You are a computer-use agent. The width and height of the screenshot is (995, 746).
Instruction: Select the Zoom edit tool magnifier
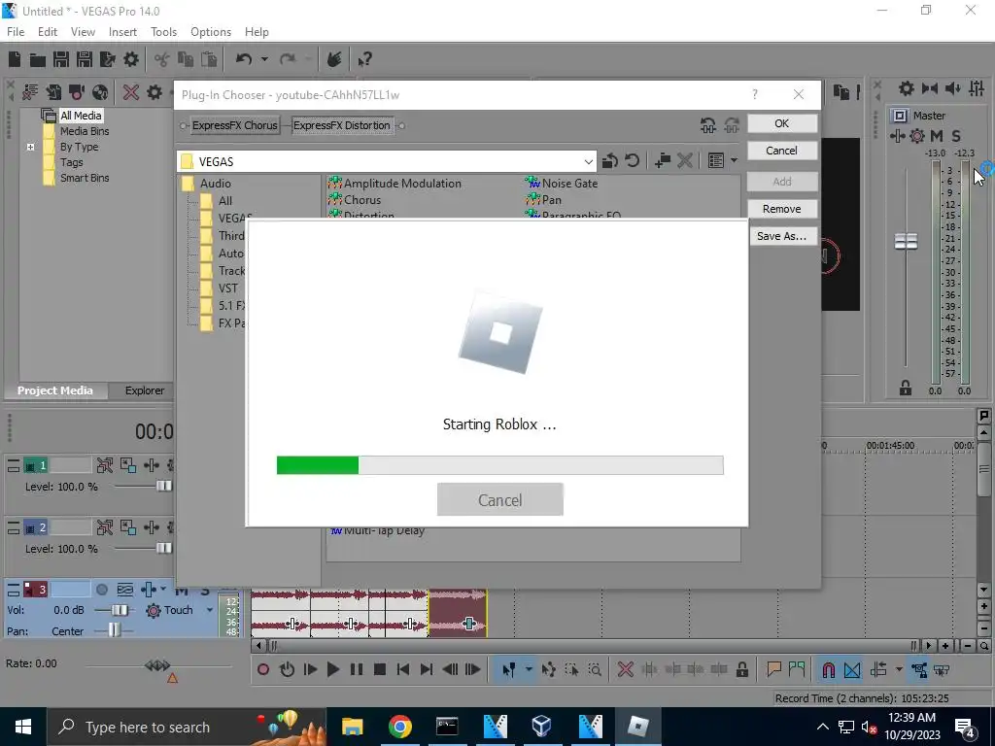[x=595, y=669]
